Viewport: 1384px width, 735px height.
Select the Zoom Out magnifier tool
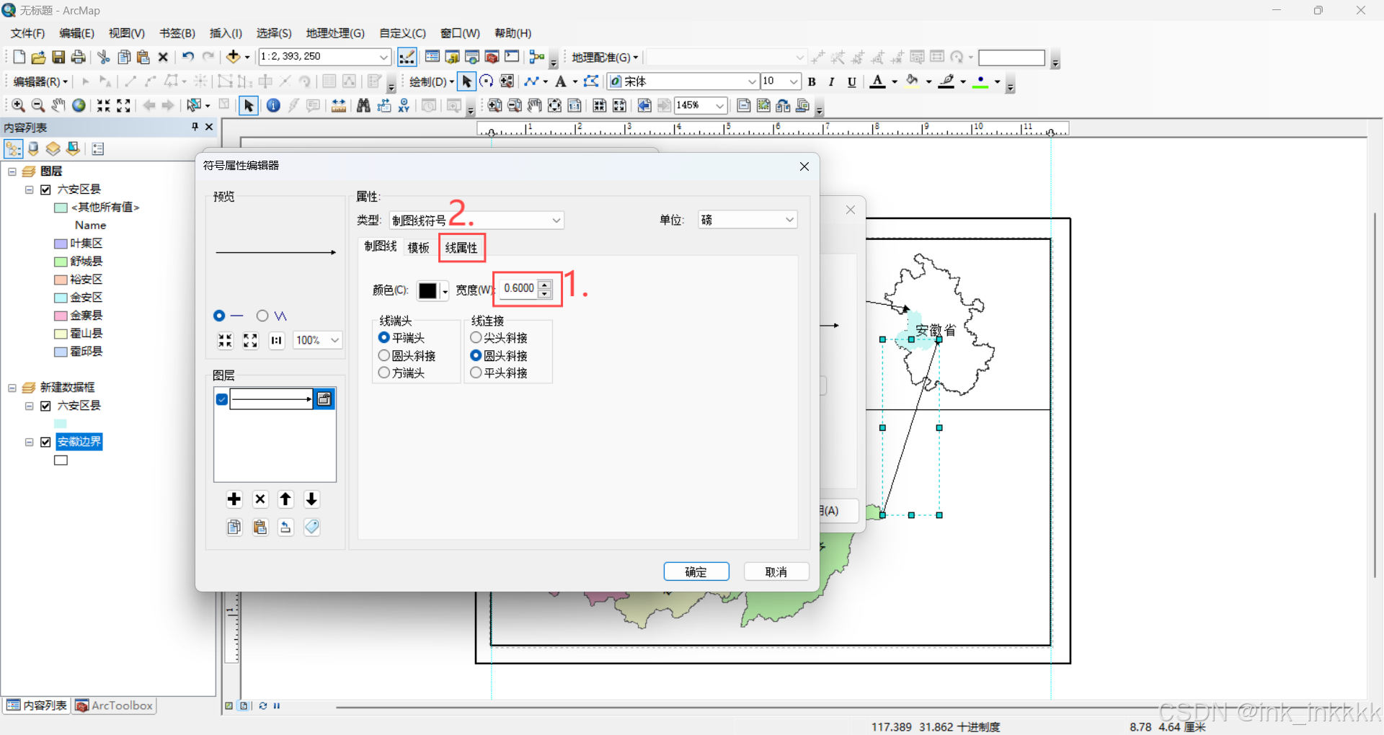[x=38, y=105]
